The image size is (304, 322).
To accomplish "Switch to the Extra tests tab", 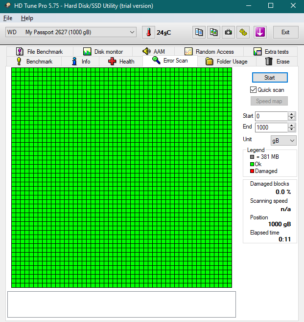I will pos(271,51).
